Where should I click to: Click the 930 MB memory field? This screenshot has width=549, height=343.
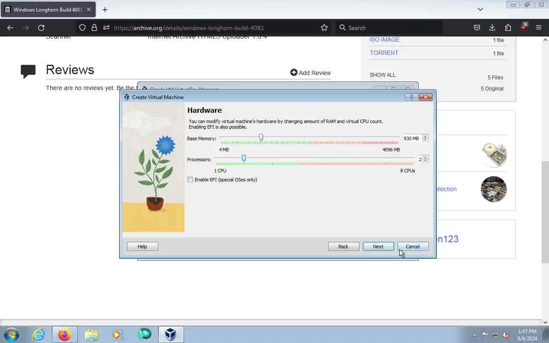click(411, 138)
